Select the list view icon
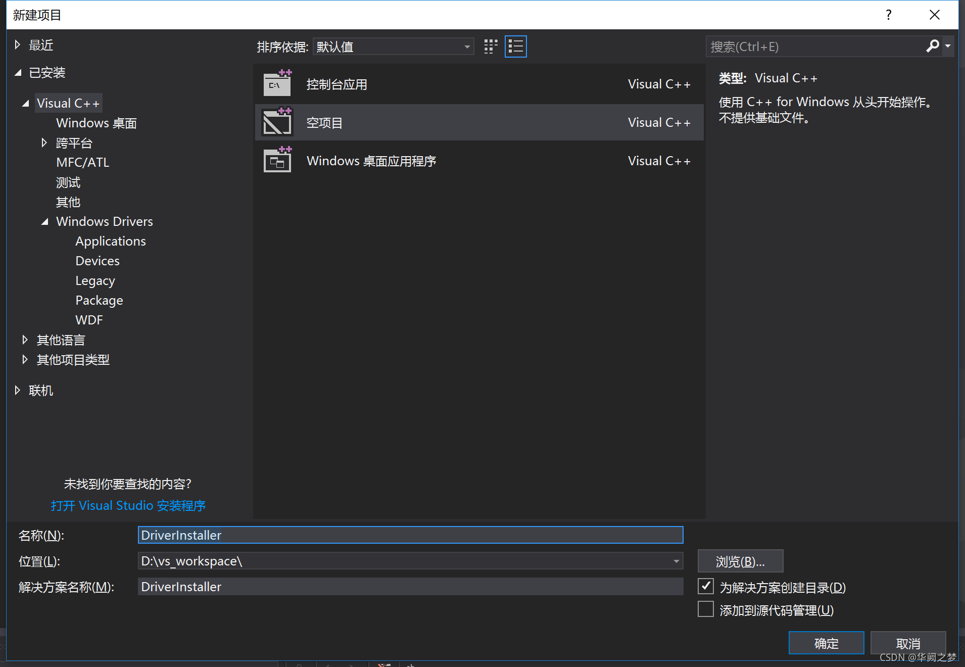 (515, 46)
